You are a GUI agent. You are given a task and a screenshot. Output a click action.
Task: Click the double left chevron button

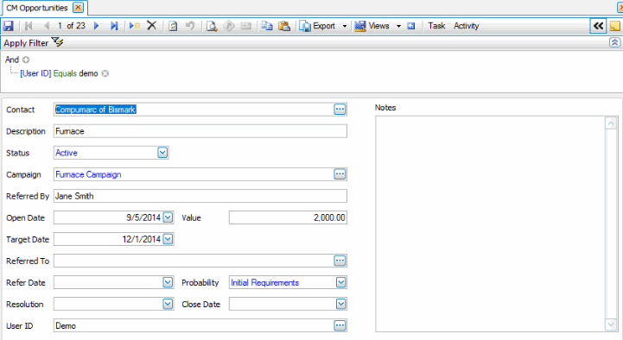click(598, 26)
